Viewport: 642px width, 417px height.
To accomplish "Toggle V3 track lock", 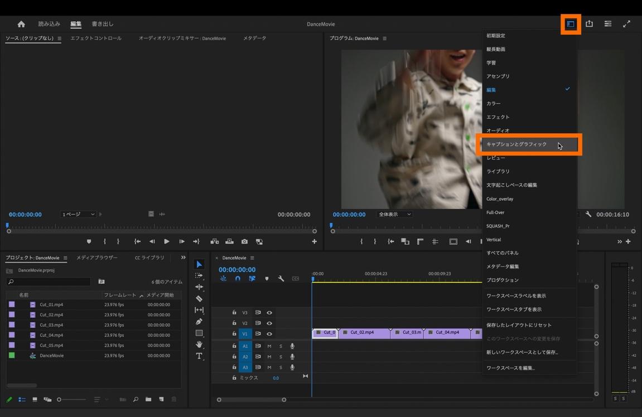I will point(234,313).
